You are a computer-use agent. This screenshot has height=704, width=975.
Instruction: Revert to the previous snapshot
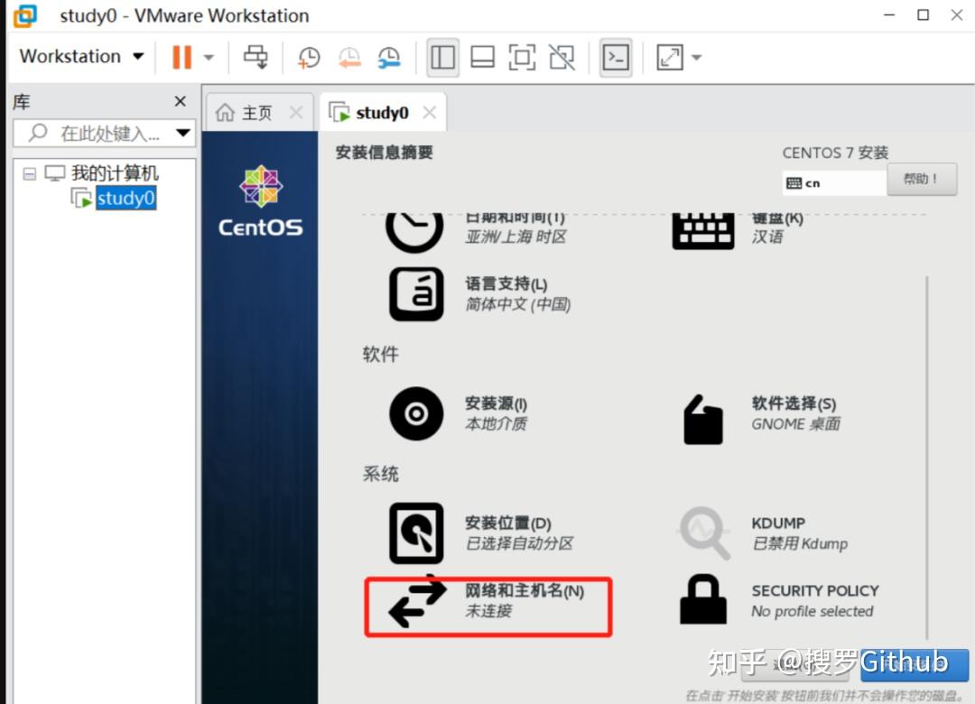(349, 57)
